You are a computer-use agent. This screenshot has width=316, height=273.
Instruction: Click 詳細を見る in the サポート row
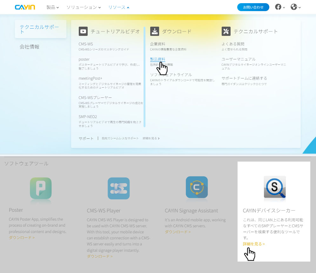(x=151, y=138)
